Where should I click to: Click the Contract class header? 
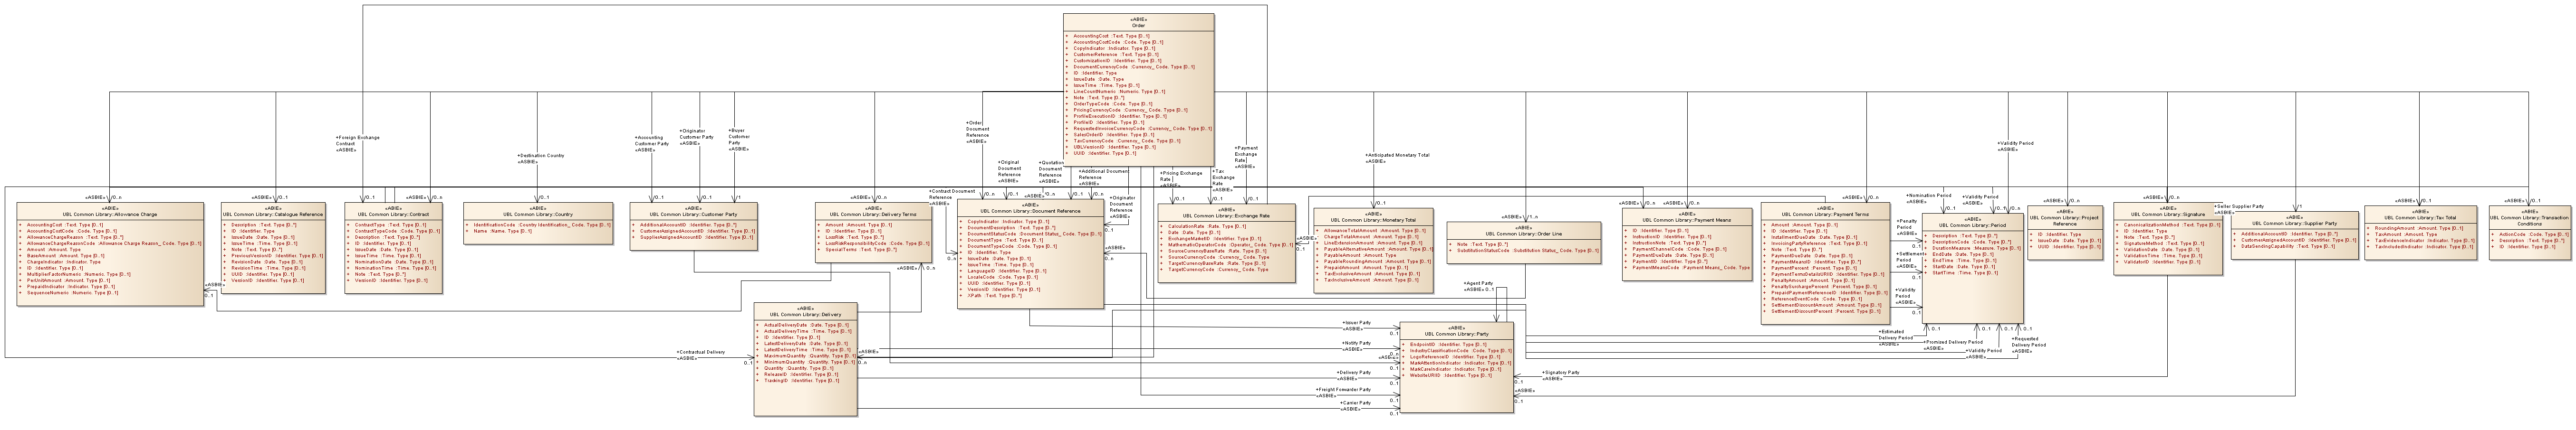coord(392,214)
